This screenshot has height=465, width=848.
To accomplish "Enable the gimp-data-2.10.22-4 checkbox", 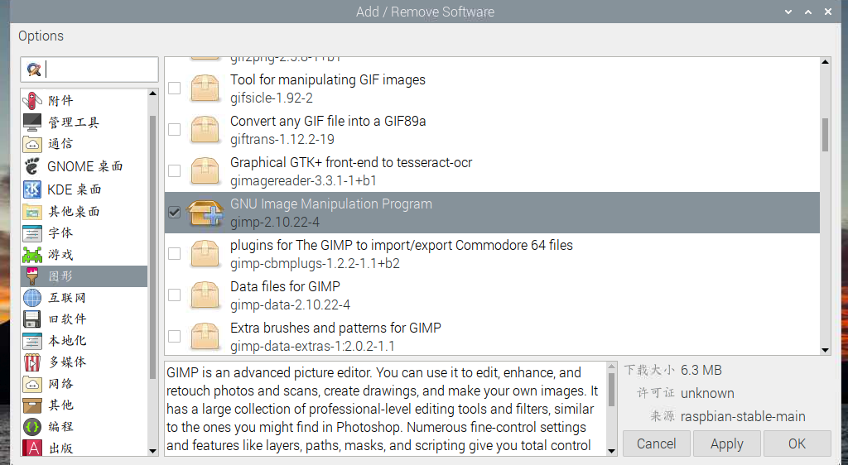I will 174,295.
